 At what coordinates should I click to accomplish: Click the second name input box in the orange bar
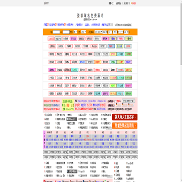coord(66,32)
